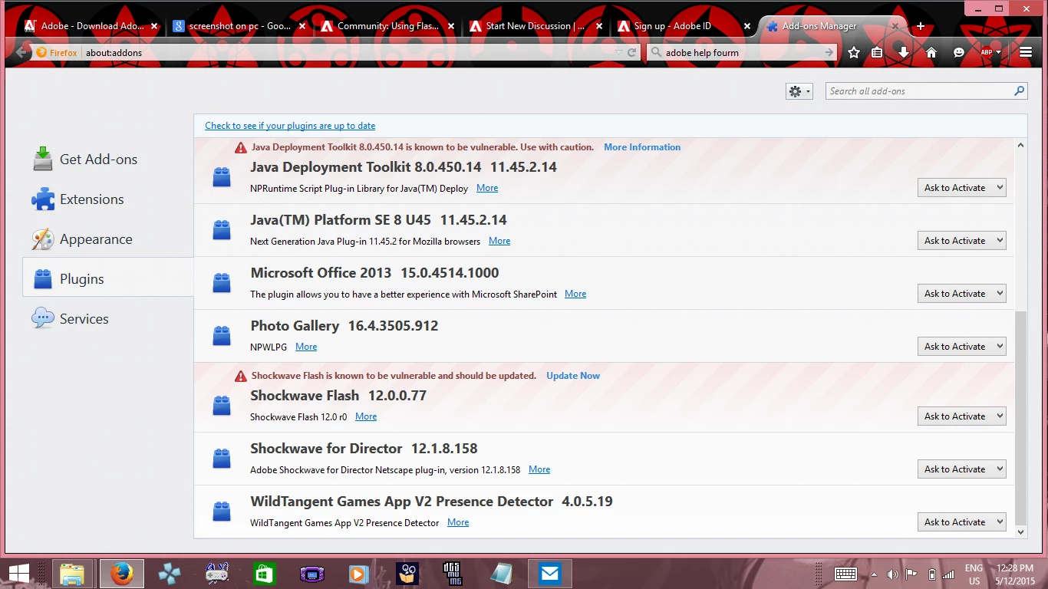Open Java Deployment Toolkit activation dropdown
Image resolution: width=1048 pixels, height=589 pixels.
pos(961,188)
